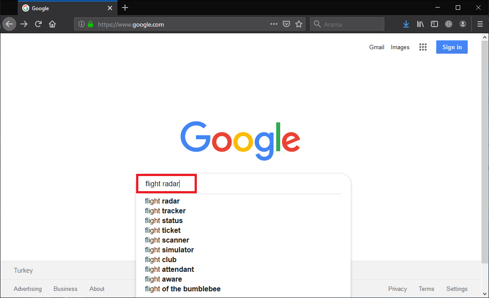489x298 pixels.
Task: Open the Downloads arrow panel
Action: tap(406, 24)
